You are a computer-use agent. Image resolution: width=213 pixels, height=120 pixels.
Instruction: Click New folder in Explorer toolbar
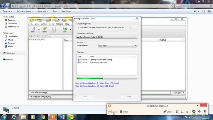tap(66, 11)
